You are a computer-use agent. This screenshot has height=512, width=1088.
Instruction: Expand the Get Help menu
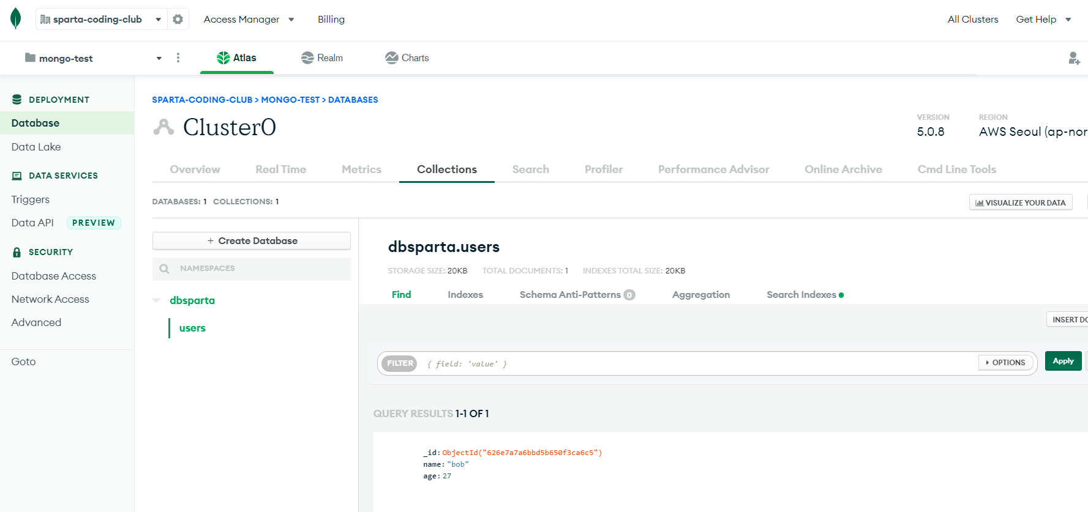pos(1043,20)
